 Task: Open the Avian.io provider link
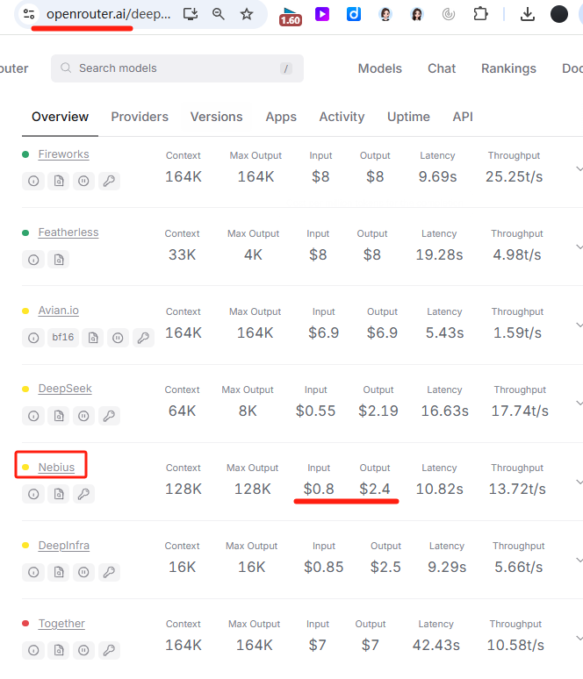[x=58, y=310]
